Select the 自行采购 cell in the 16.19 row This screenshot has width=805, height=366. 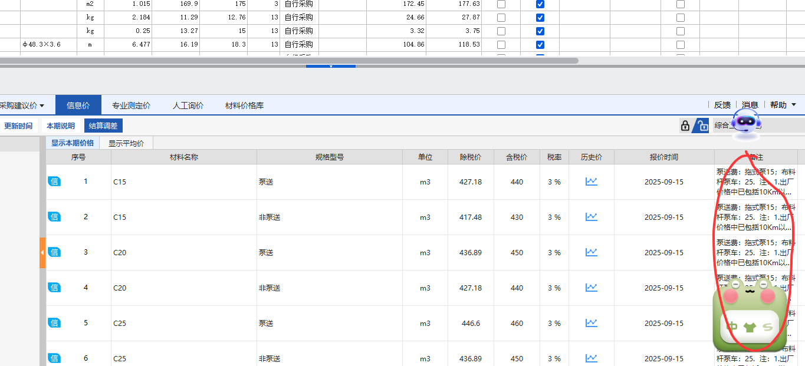[299, 44]
